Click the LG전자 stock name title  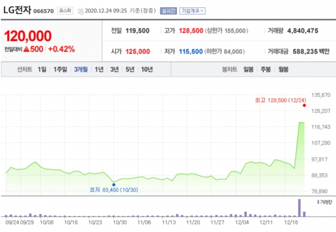click(x=17, y=10)
